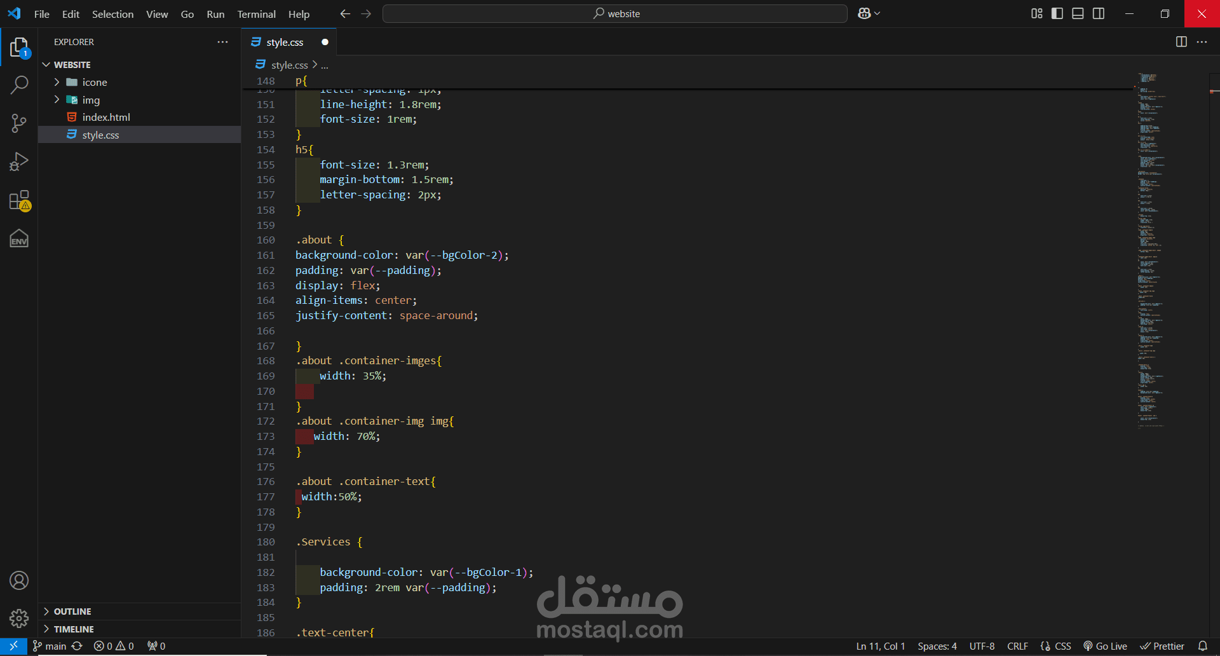Click the ports forwarded indicator
1220x656 pixels.
point(156,646)
